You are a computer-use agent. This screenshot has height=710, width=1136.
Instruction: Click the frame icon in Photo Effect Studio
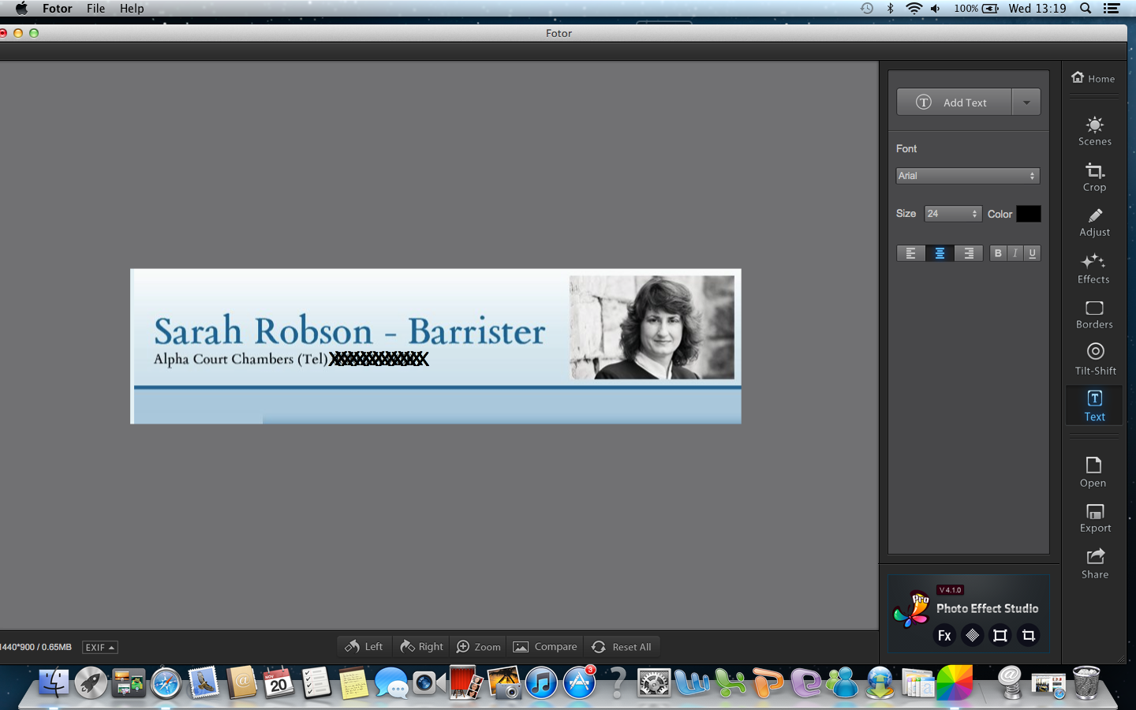tap(1000, 635)
